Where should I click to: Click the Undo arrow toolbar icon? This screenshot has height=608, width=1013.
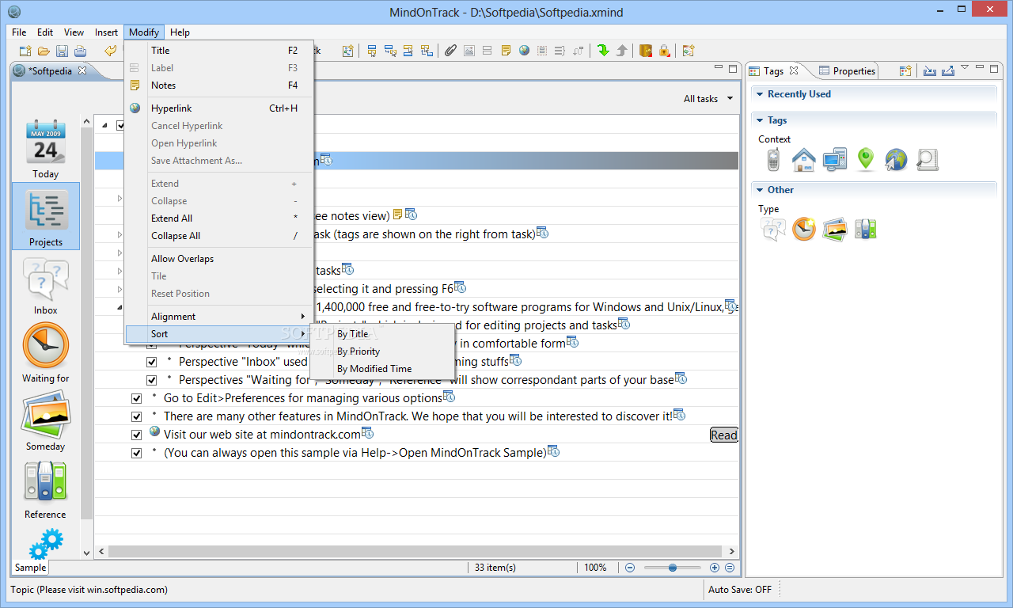(110, 51)
